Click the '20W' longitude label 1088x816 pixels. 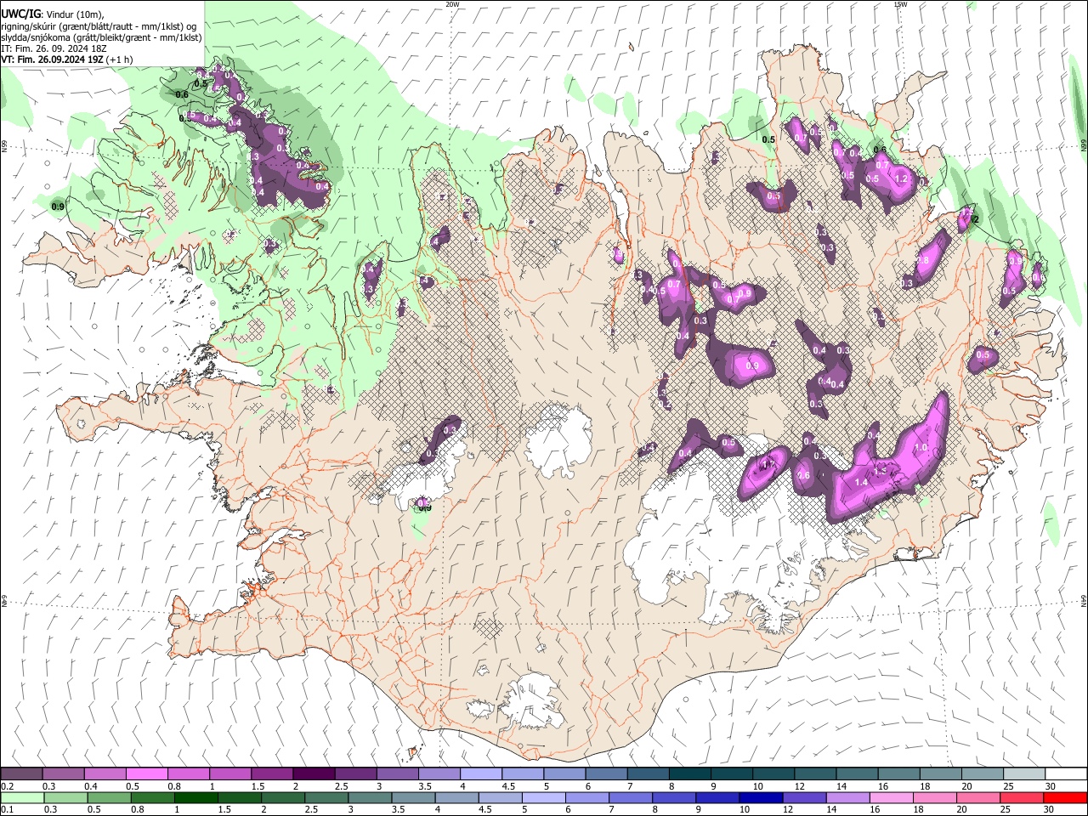452,4
